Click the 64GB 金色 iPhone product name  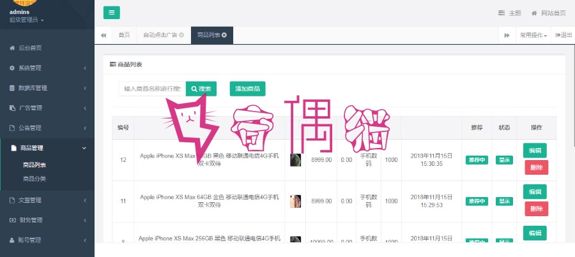[210, 201]
